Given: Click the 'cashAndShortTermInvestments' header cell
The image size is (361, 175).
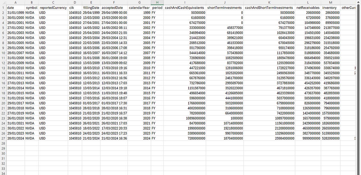Looking at the screenshot, I should pos(269,7).
